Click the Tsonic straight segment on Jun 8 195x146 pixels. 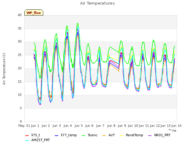coord(115,50)
